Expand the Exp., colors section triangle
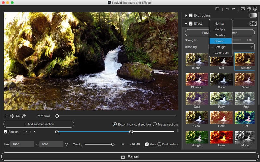260x162 pixels. click(186, 16)
